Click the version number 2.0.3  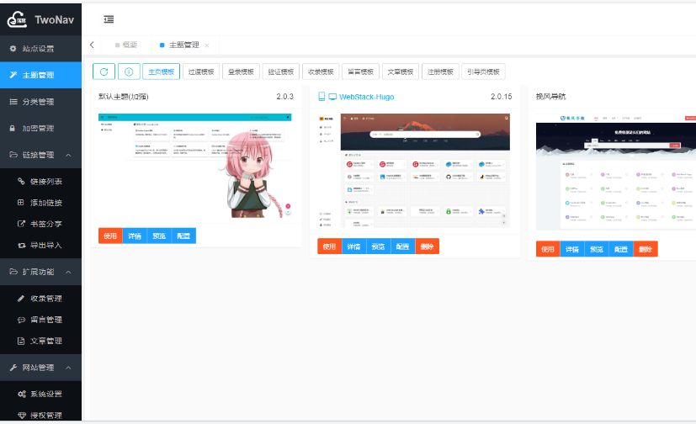(x=285, y=96)
